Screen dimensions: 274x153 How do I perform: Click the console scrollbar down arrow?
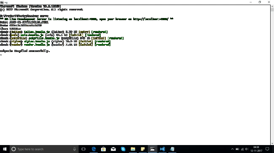(272, 143)
